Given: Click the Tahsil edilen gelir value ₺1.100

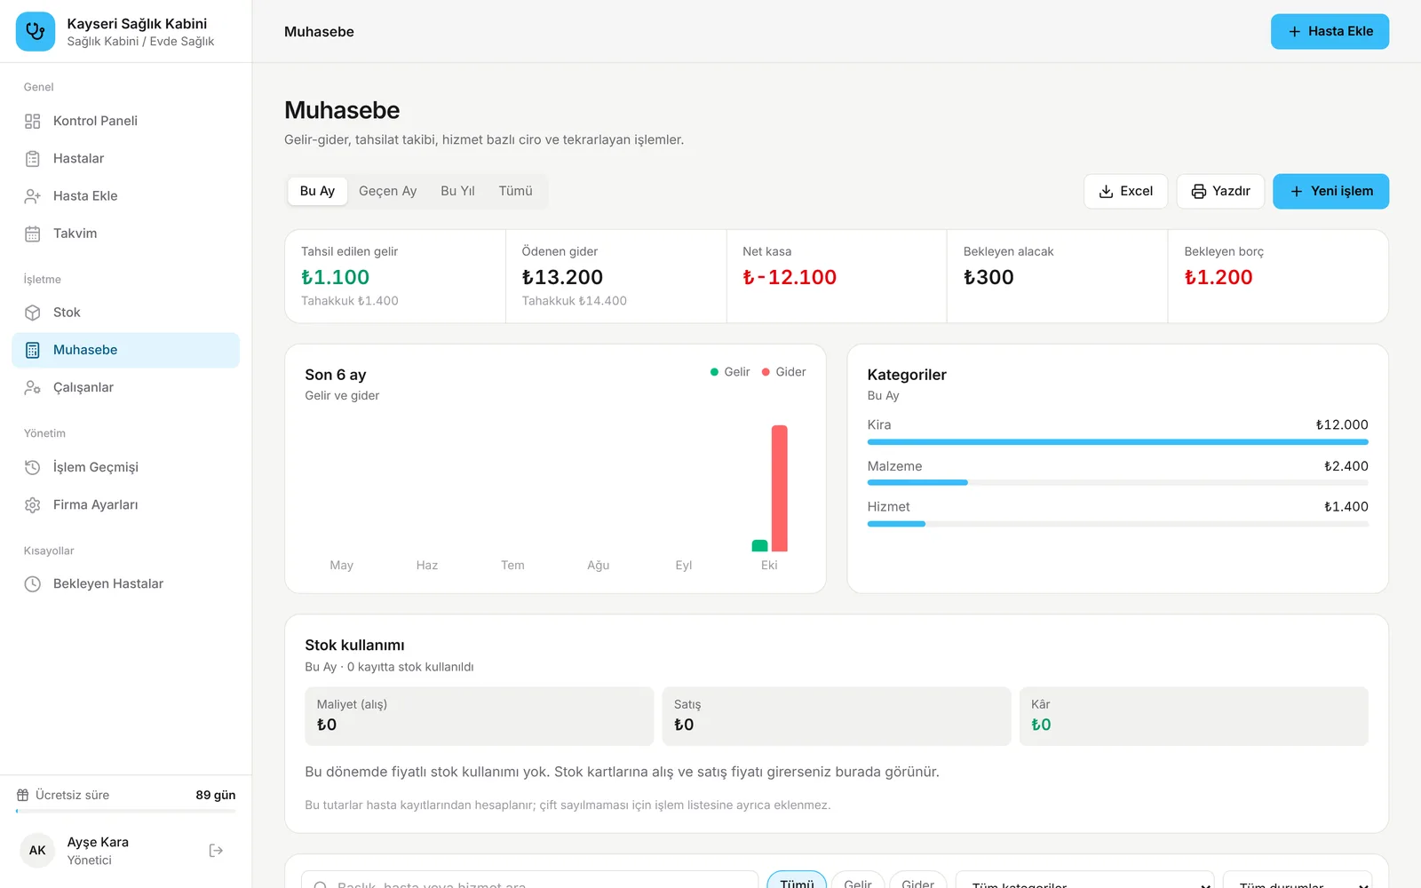Looking at the screenshot, I should coord(335,277).
